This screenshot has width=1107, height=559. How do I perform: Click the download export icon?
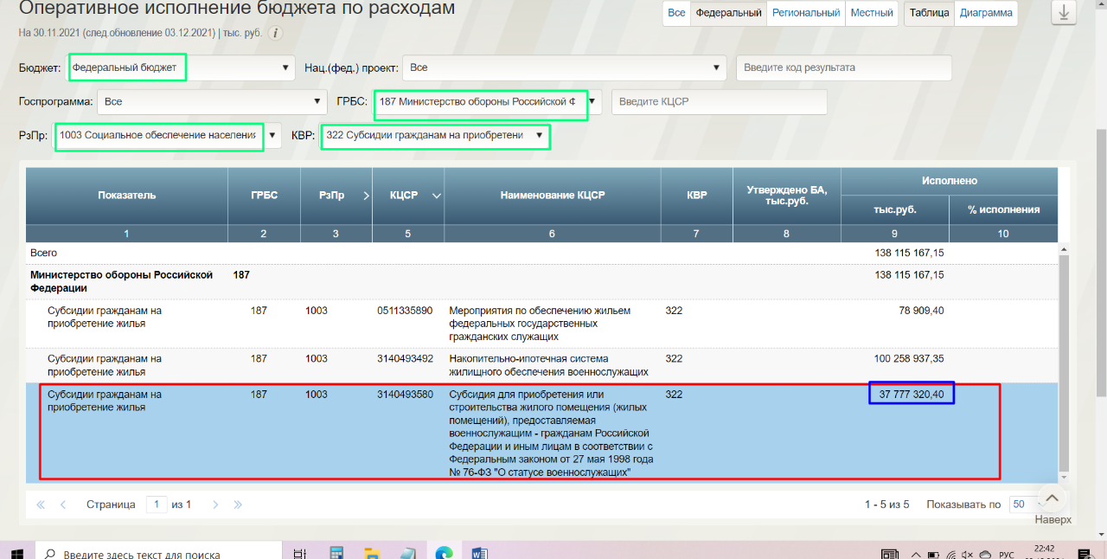point(1064,13)
